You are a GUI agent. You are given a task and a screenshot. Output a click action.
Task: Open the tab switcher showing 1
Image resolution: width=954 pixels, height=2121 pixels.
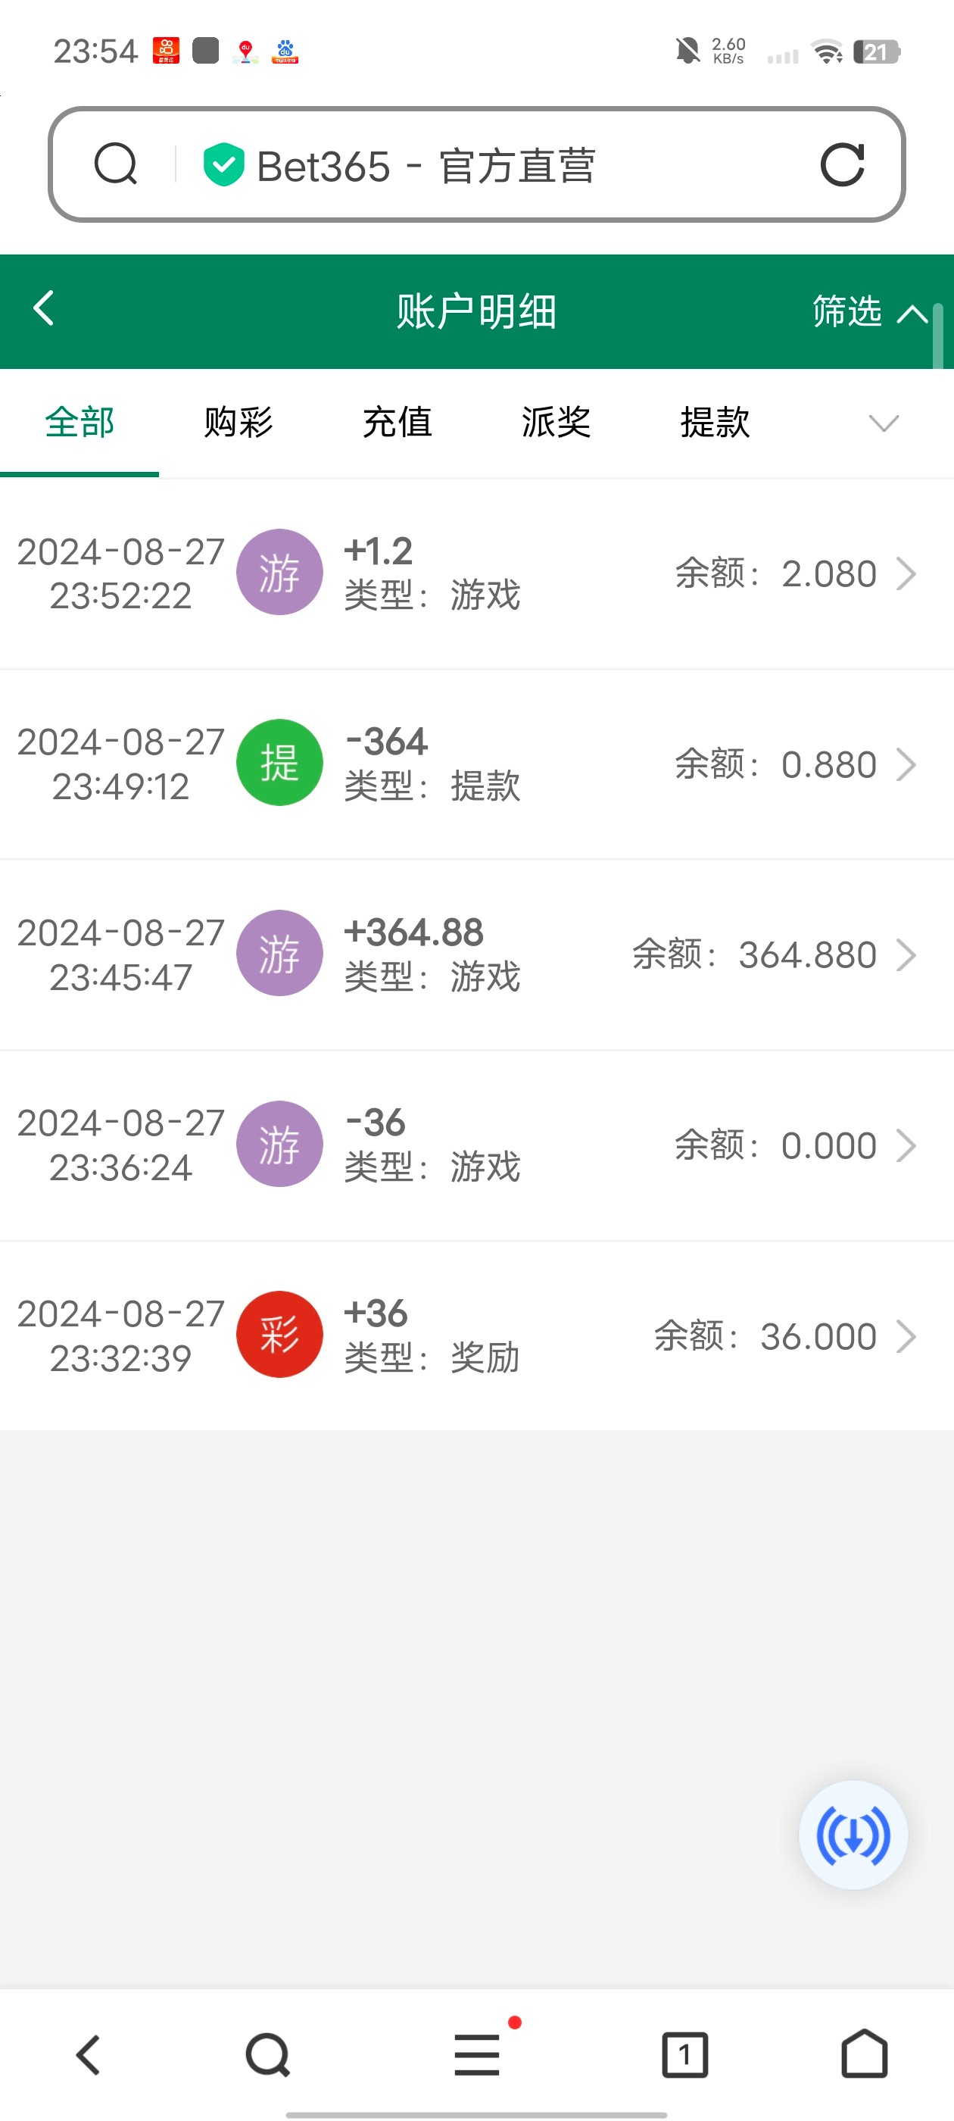point(684,2054)
